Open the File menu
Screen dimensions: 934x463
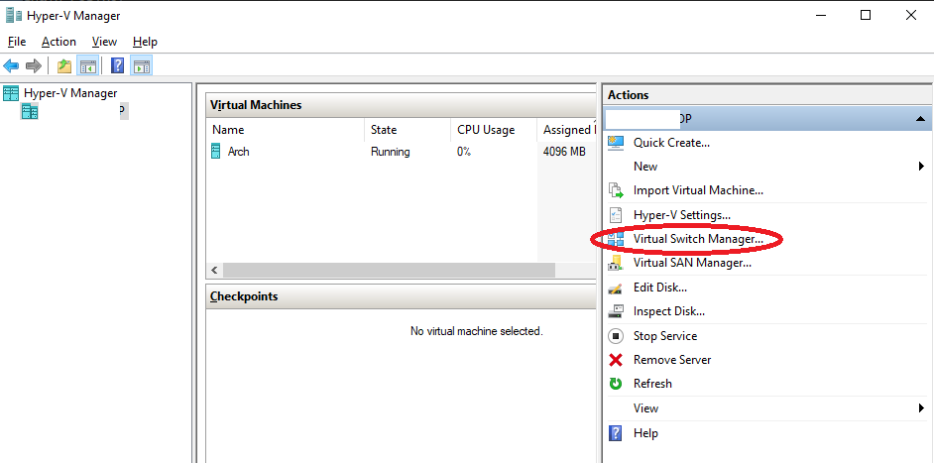(17, 42)
